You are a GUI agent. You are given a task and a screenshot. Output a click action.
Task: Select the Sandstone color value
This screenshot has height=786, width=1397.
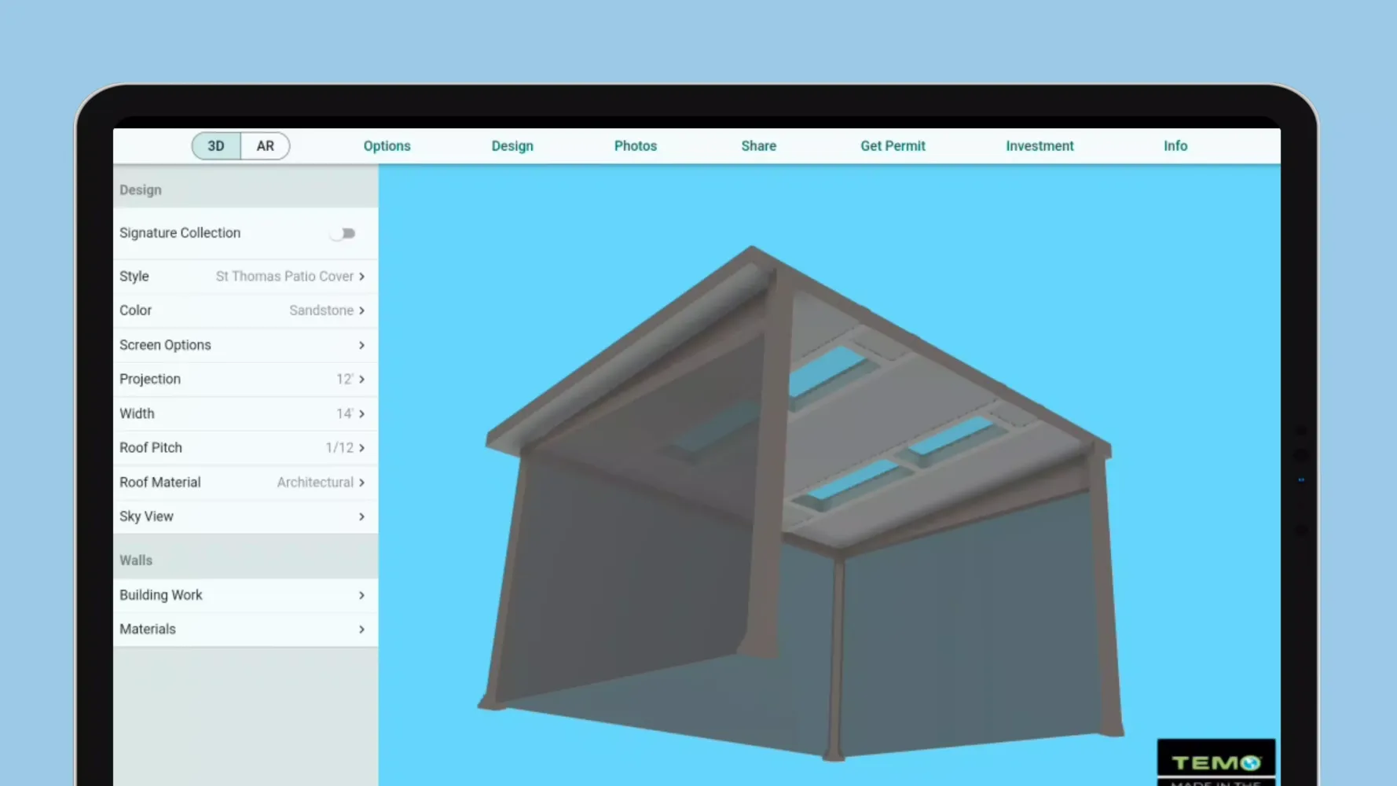coord(321,310)
